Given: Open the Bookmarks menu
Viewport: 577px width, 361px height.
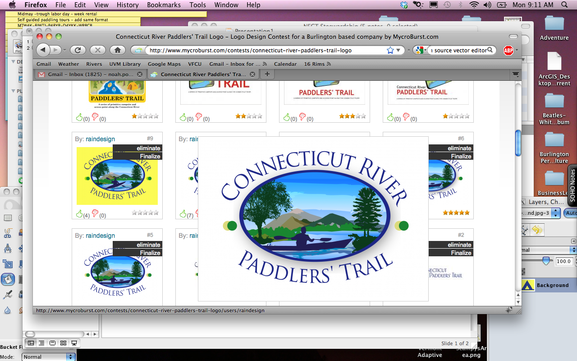Looking at the screenshot, I should (x=163, y=5).
